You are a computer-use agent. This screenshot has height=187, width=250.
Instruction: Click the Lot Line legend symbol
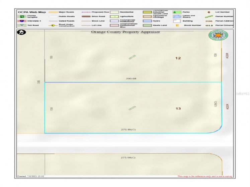(86, 25)
